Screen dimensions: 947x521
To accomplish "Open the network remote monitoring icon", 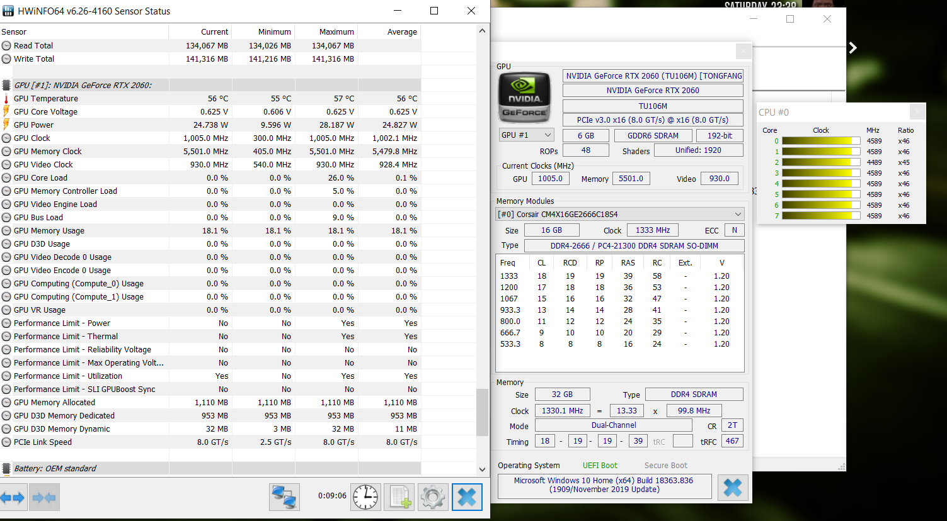I will point(284,497).
